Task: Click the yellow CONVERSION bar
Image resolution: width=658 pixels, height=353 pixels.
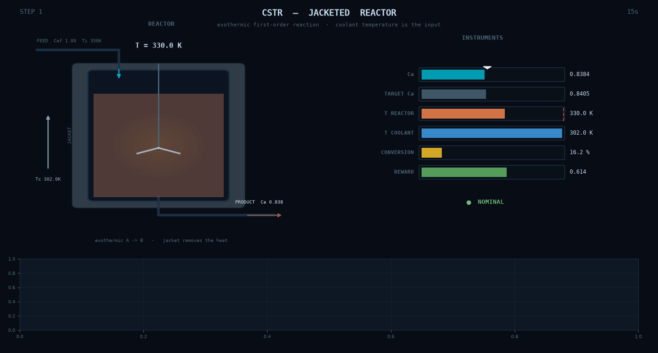Action: click(x=431, y=152)
